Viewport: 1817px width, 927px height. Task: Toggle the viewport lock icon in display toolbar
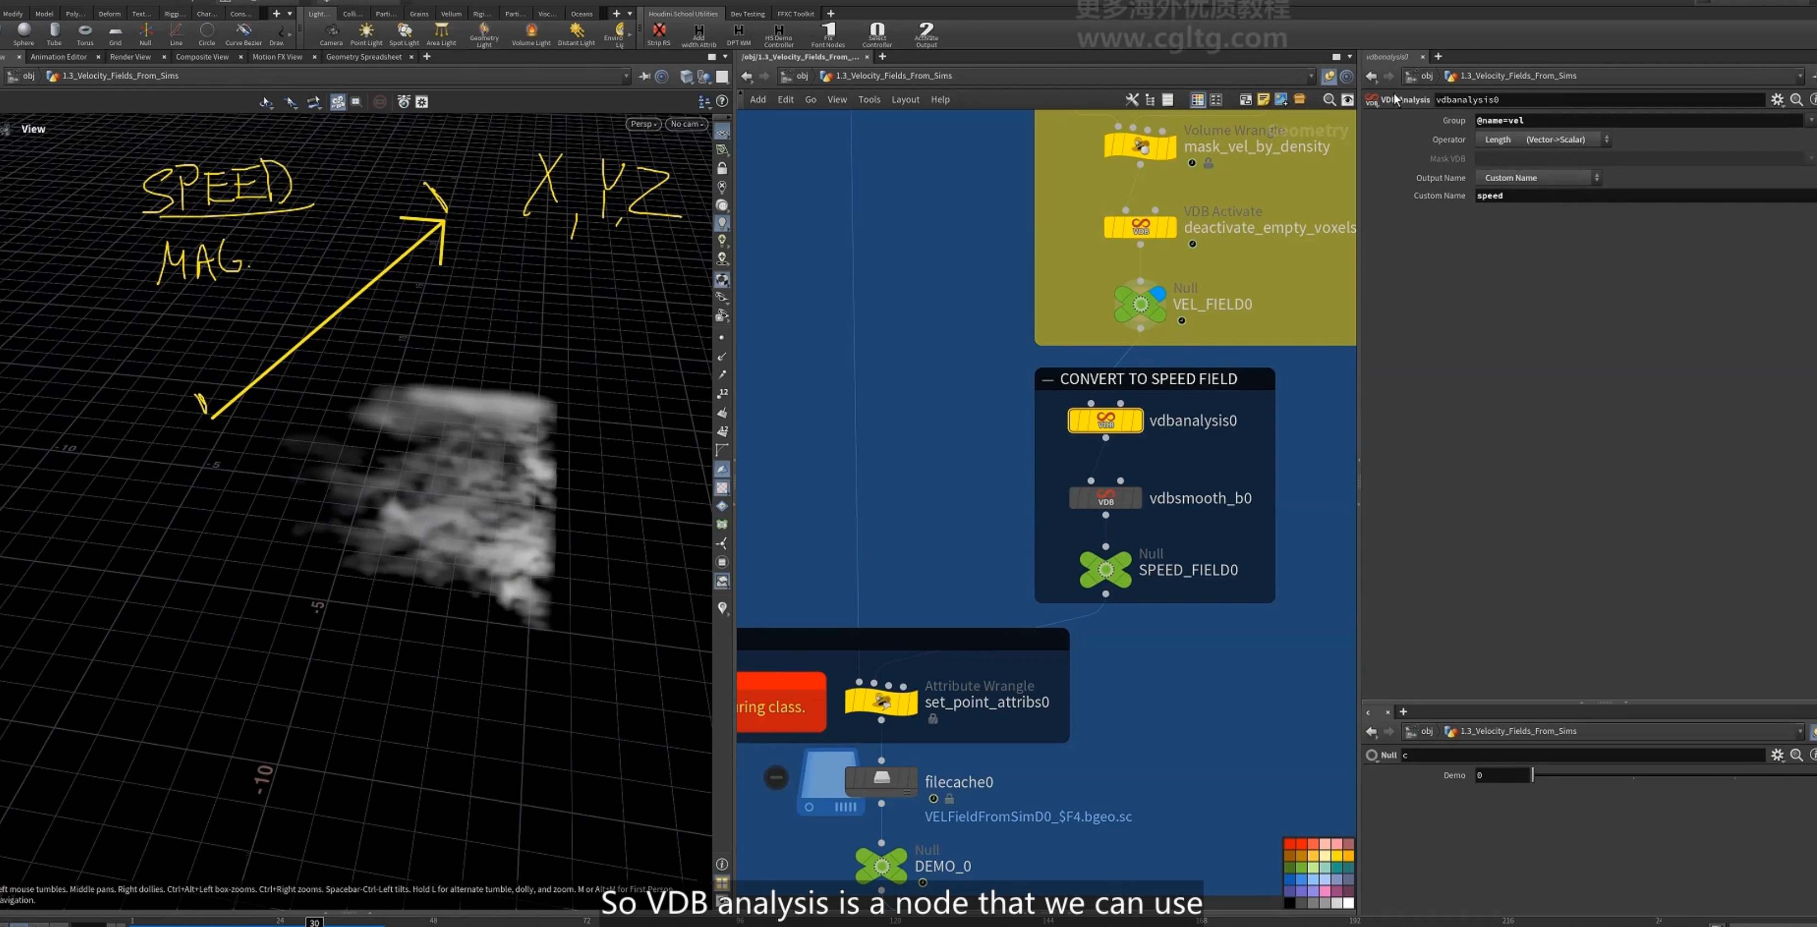coord(723,169)
